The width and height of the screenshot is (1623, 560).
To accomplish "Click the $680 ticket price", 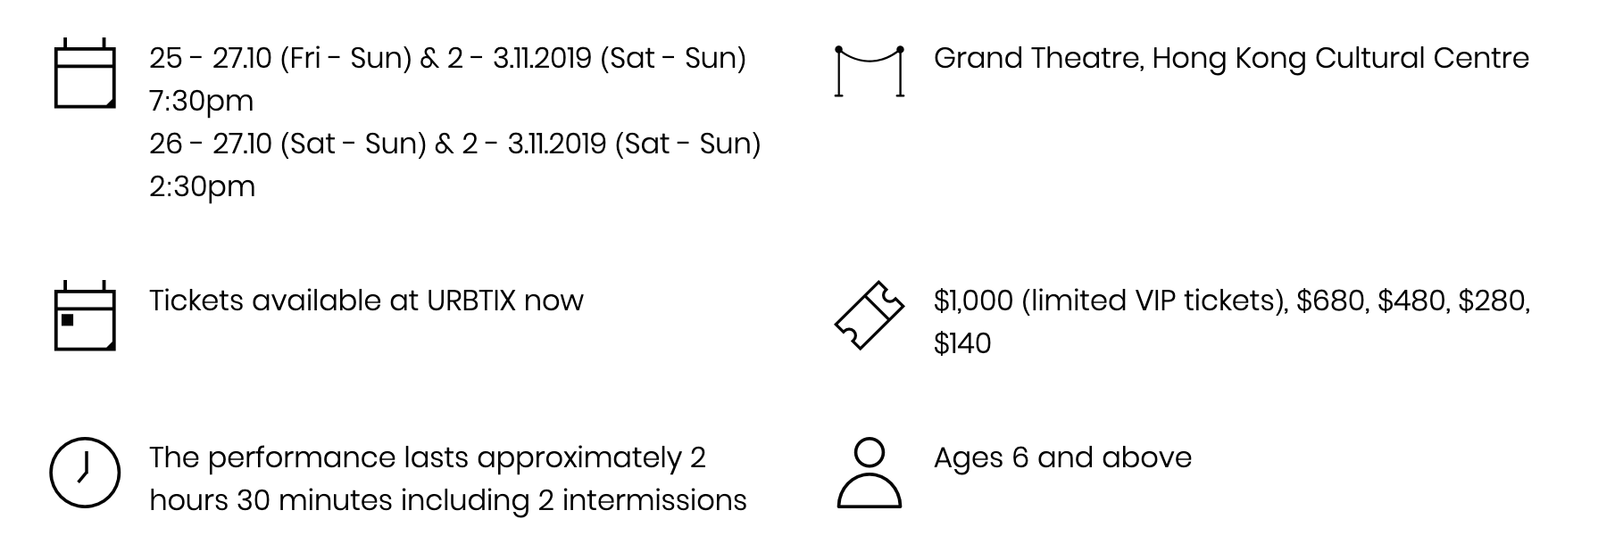I will [x=1332, y=301].
